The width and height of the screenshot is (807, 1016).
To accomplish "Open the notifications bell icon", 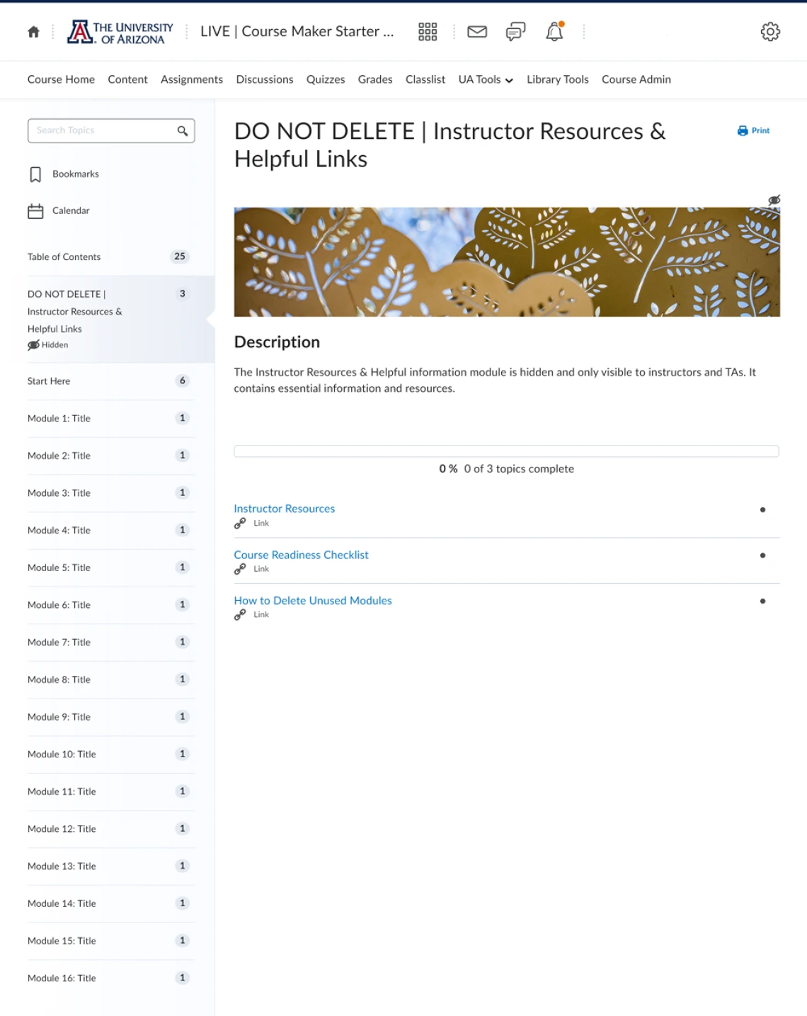I will point(554,32).
